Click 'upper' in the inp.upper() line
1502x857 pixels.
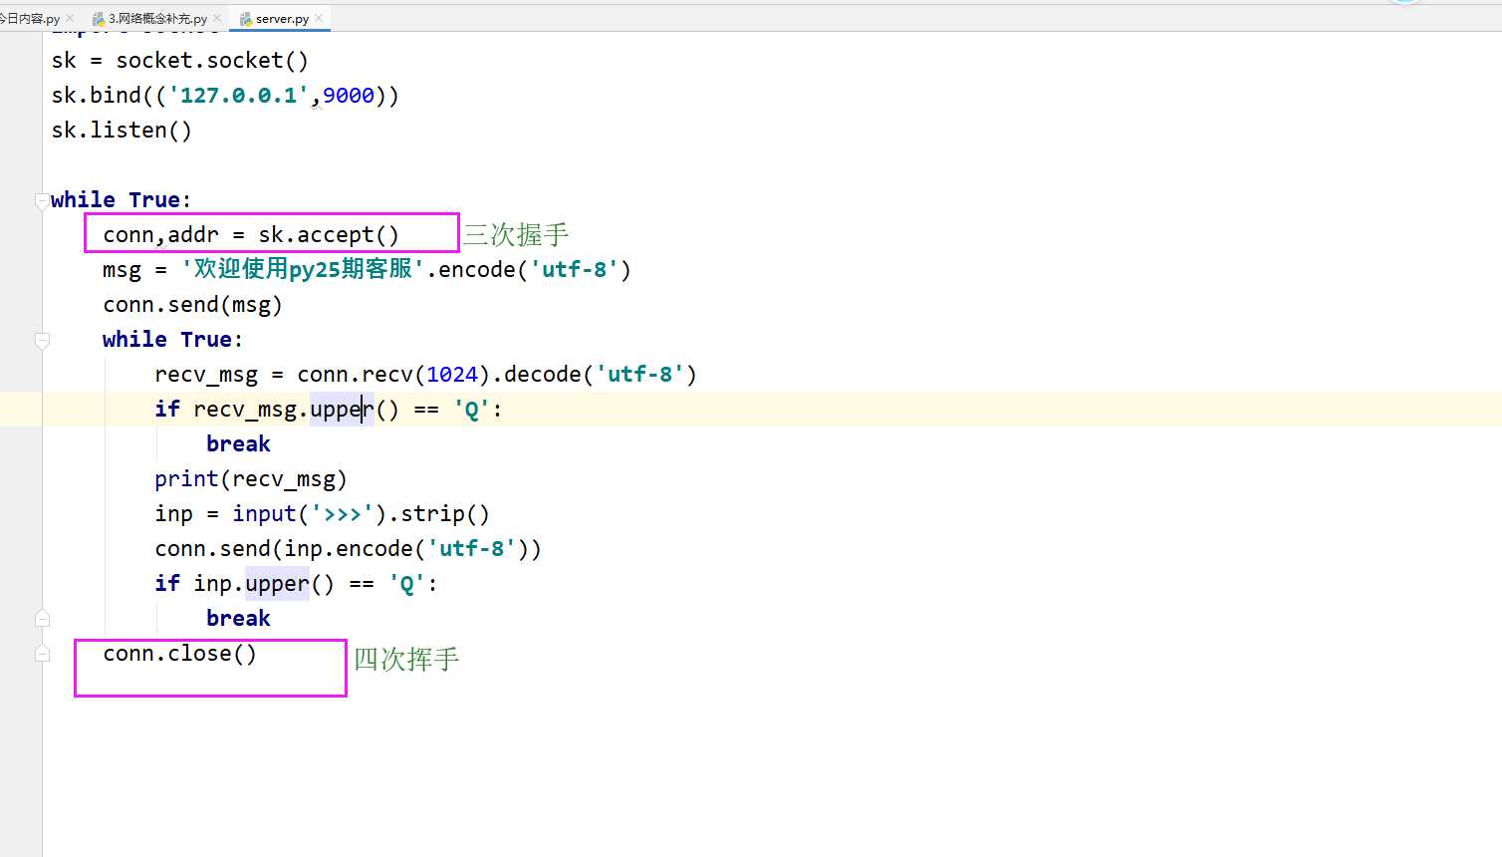tap(277, 584)
